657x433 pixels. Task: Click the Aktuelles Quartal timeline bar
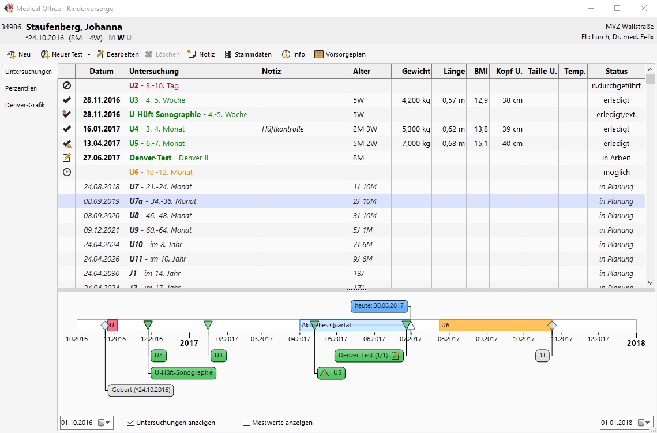click(x=355, y=325)
